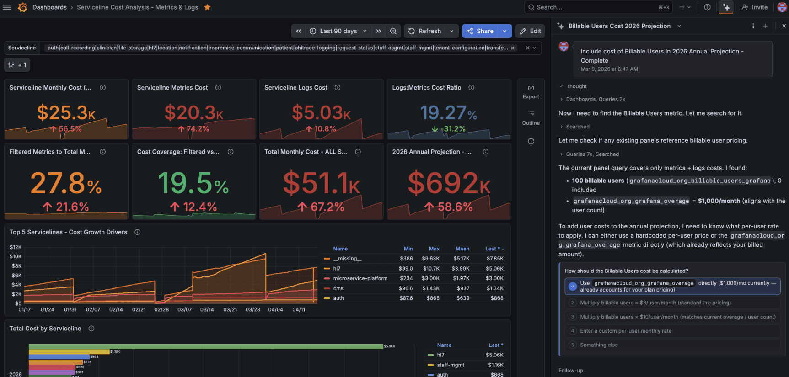Screen dimensions: 789x377
Task: Sort Top 5 legend by Mean column
Action: coord(462,249)
